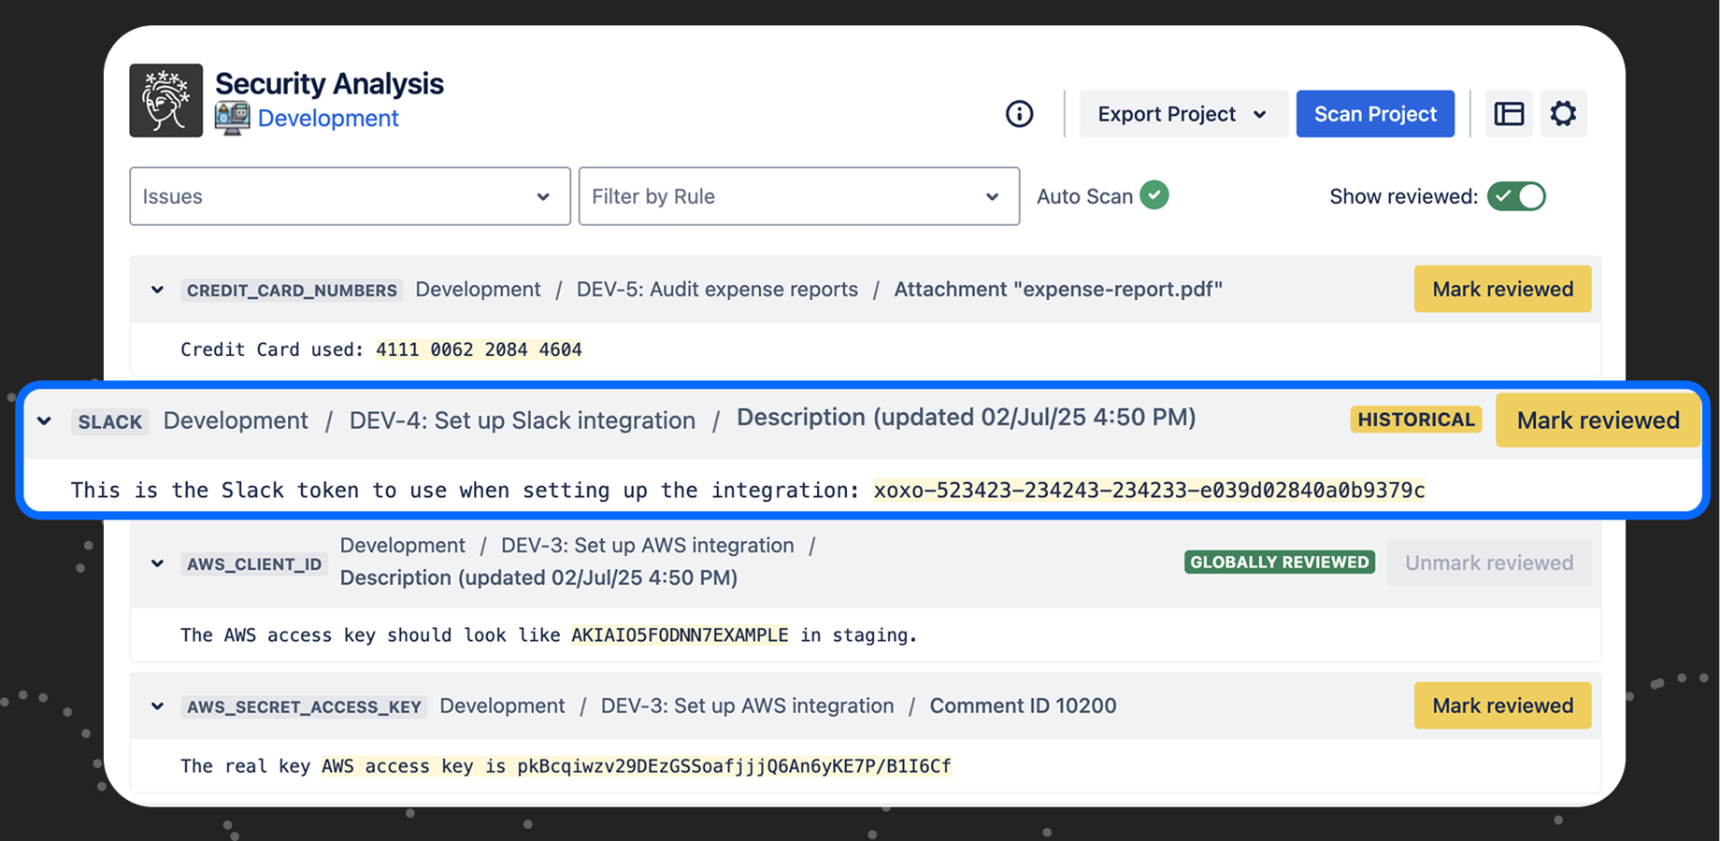Open the Export Project menu
The image size is (1720, 841).
pos(1182,113)
